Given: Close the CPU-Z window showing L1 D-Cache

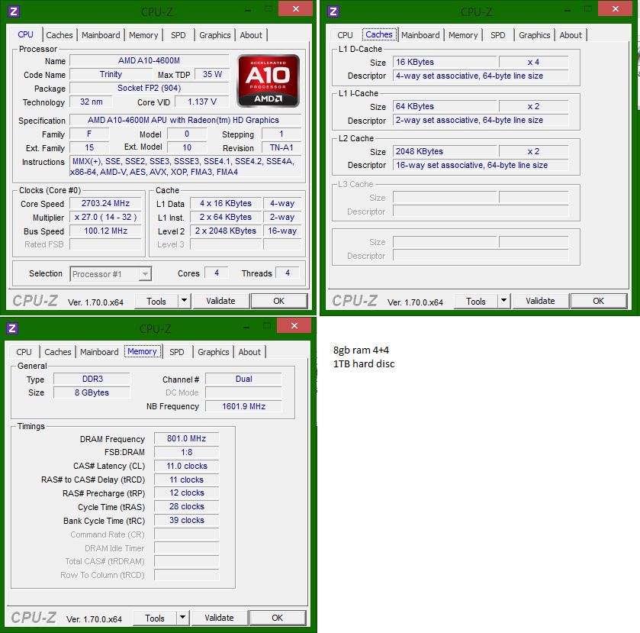Looking at the screenshot, I should click(614, 9).
